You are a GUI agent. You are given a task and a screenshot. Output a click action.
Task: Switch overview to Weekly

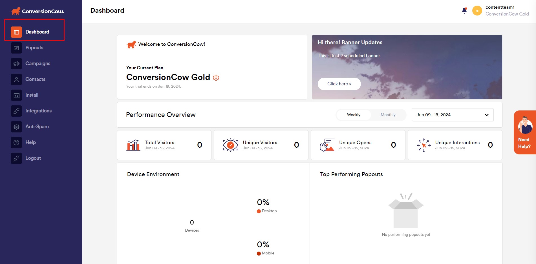pyautogui.click(x=354, y=115)
